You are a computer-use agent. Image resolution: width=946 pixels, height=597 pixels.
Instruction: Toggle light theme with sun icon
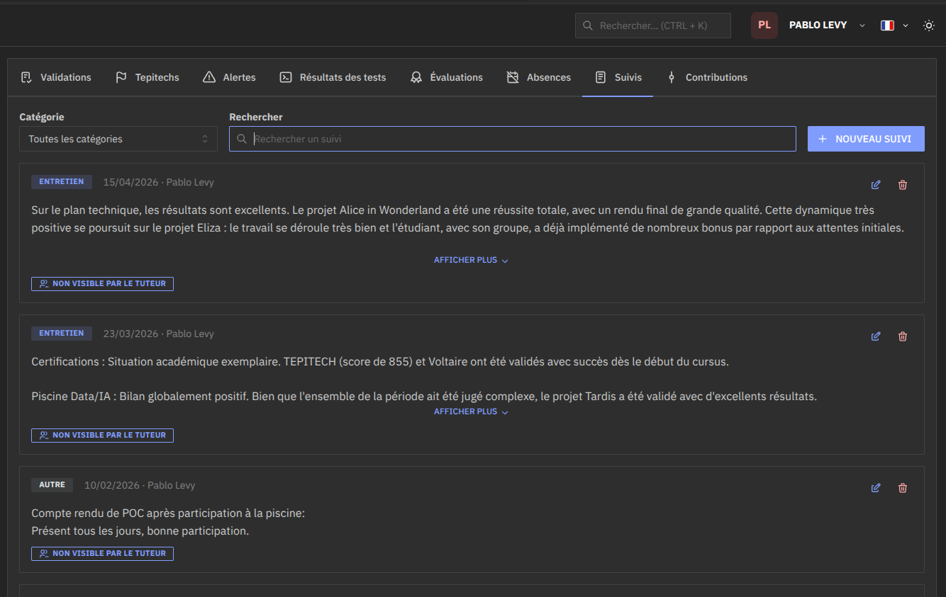(929, 25)
